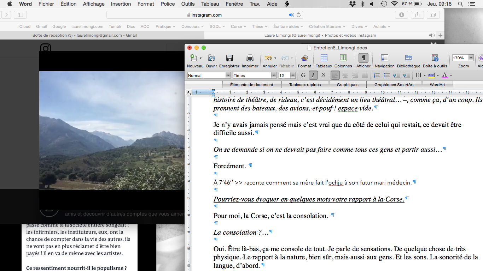Toggle italic formatting (I button)
Screen dimensions: 483x271
coord(313,75)
